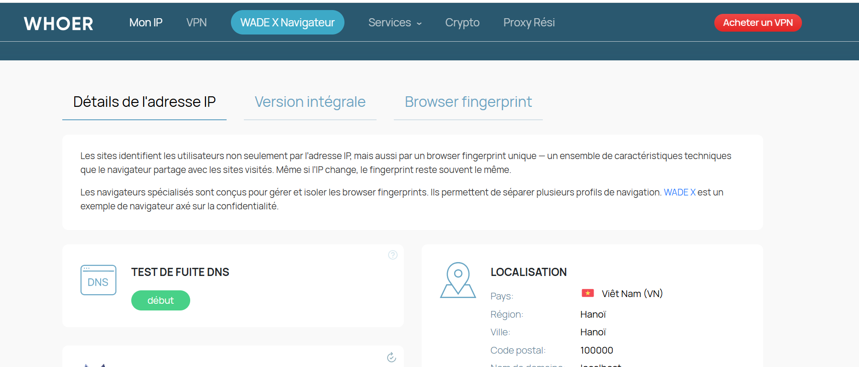Image resolution: width=859 pixels, height=367 pixels.
Task: Switch to the Version intégrale tab
Action: 310,102
